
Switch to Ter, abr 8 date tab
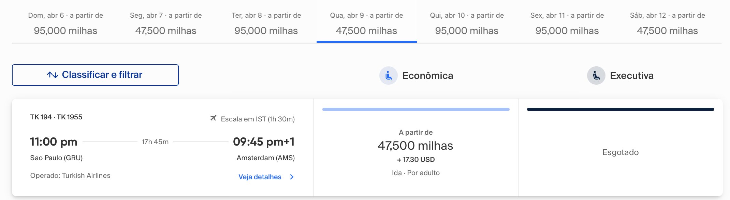(266, 24)
